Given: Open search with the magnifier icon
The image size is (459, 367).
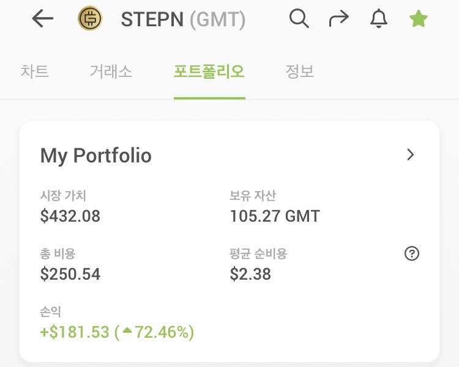Looking at the screenshot, I should coord(299,19).
